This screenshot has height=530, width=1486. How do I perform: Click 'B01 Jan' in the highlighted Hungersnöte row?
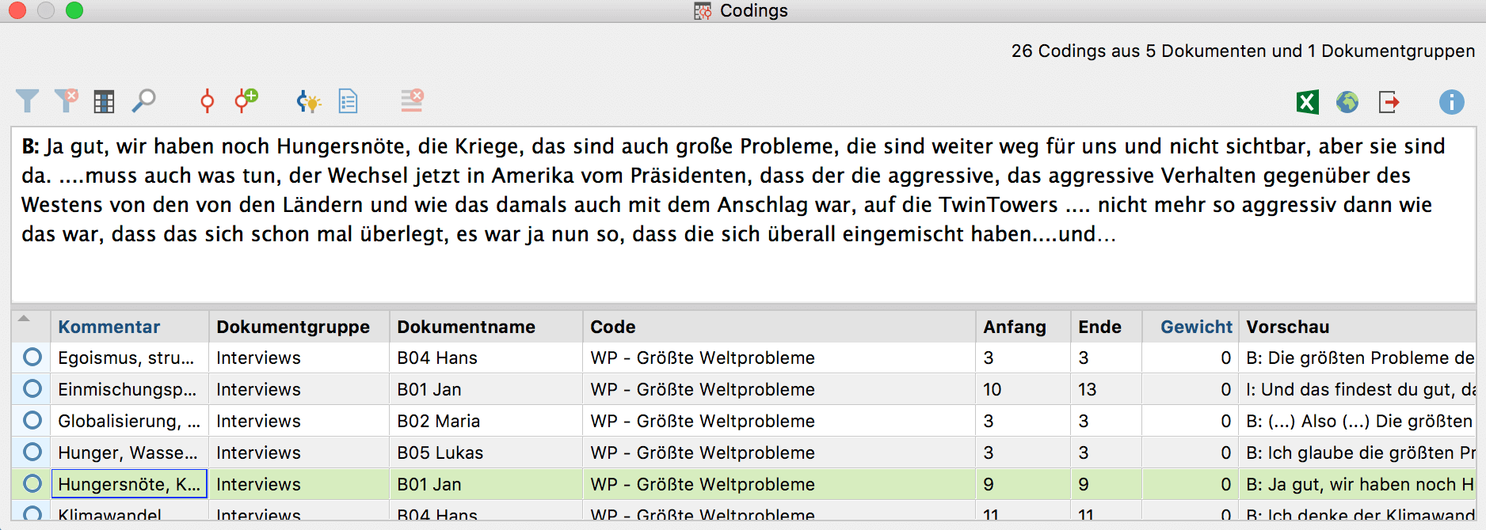tap(486, 484)
